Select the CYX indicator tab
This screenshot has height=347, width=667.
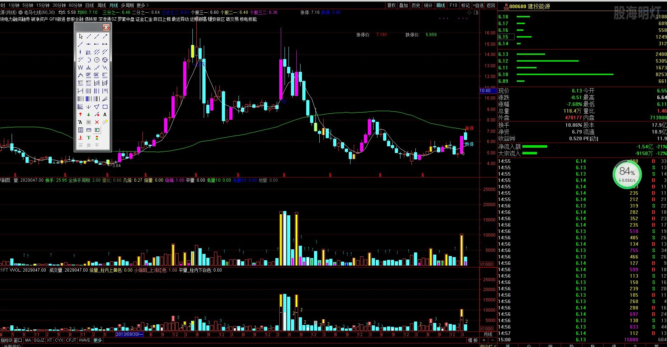tap(59, 340)
